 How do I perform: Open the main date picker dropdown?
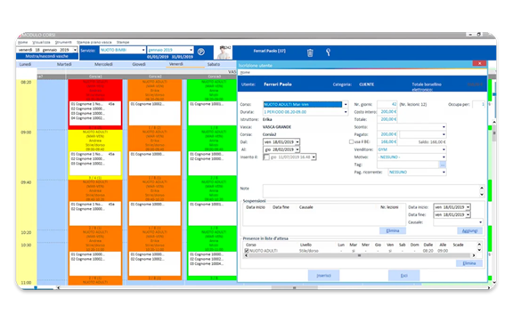click(75, 50)
